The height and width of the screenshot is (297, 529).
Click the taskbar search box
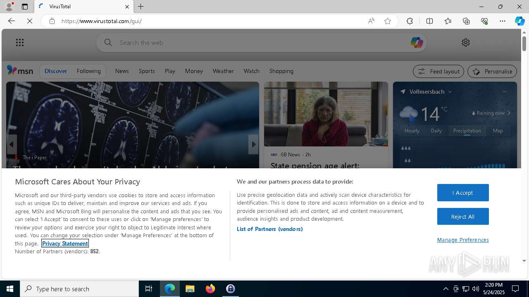pyautogui.click(x=79, y=289)
